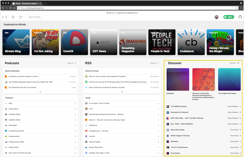Open Everything VR & AR arrow

point(75,131)
